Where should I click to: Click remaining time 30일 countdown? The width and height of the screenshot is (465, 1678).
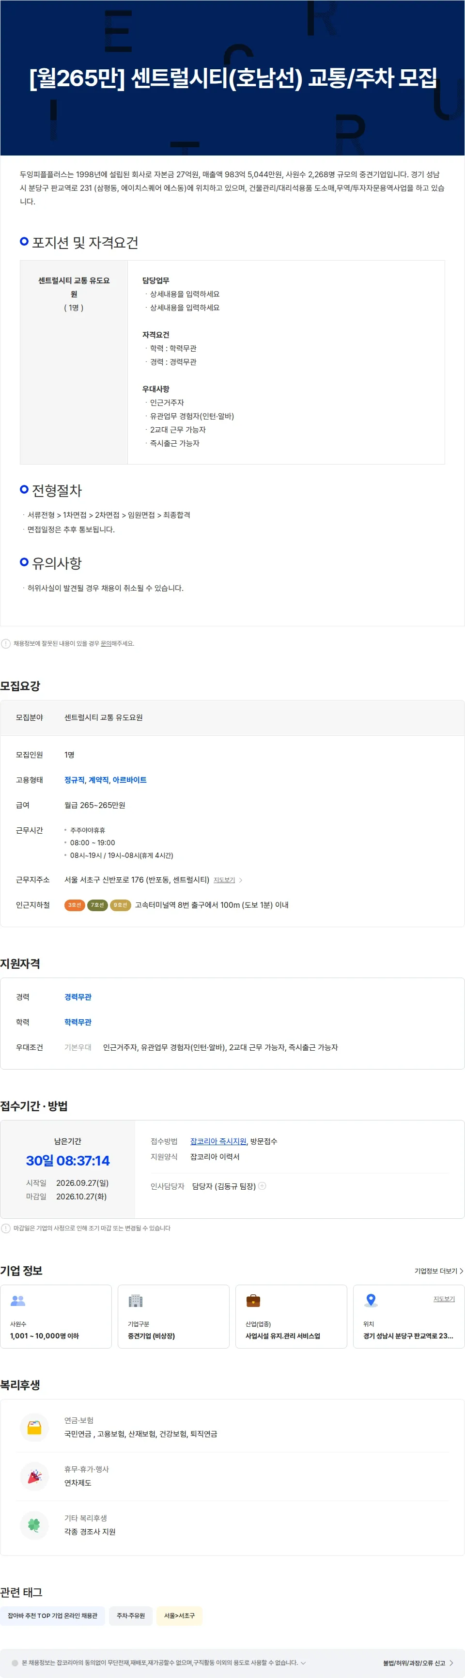pyautogui.click(x=68, y=1161)
